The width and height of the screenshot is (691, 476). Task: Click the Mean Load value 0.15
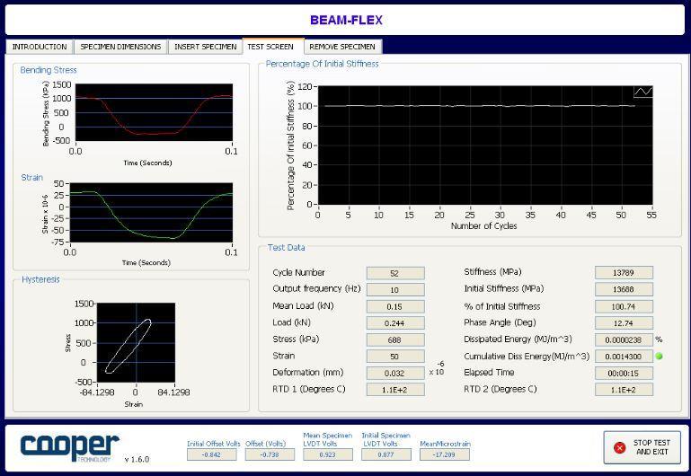pos(395,306)
